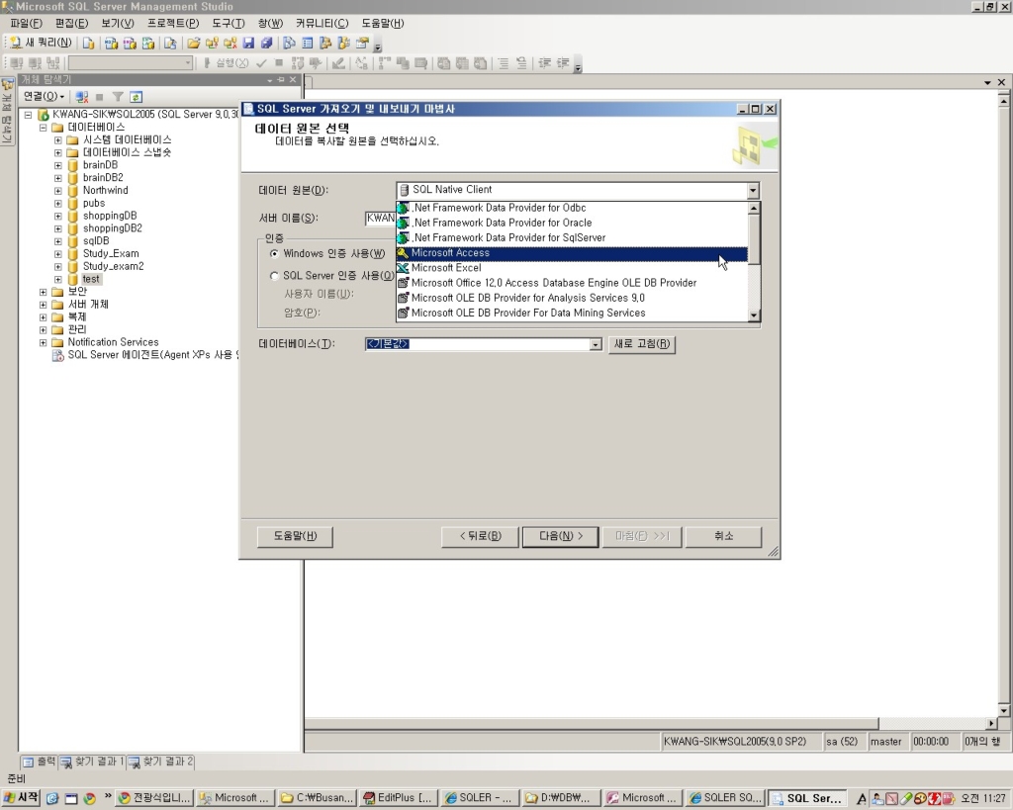Open Properties Window toolbar icon
This screenshot has height=810, width=1013.
pyautogui.click(x=362, y=44)
